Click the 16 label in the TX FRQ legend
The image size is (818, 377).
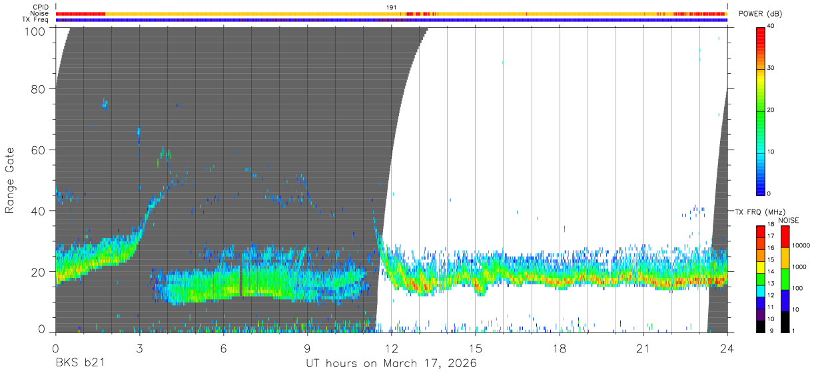[770, 248]
